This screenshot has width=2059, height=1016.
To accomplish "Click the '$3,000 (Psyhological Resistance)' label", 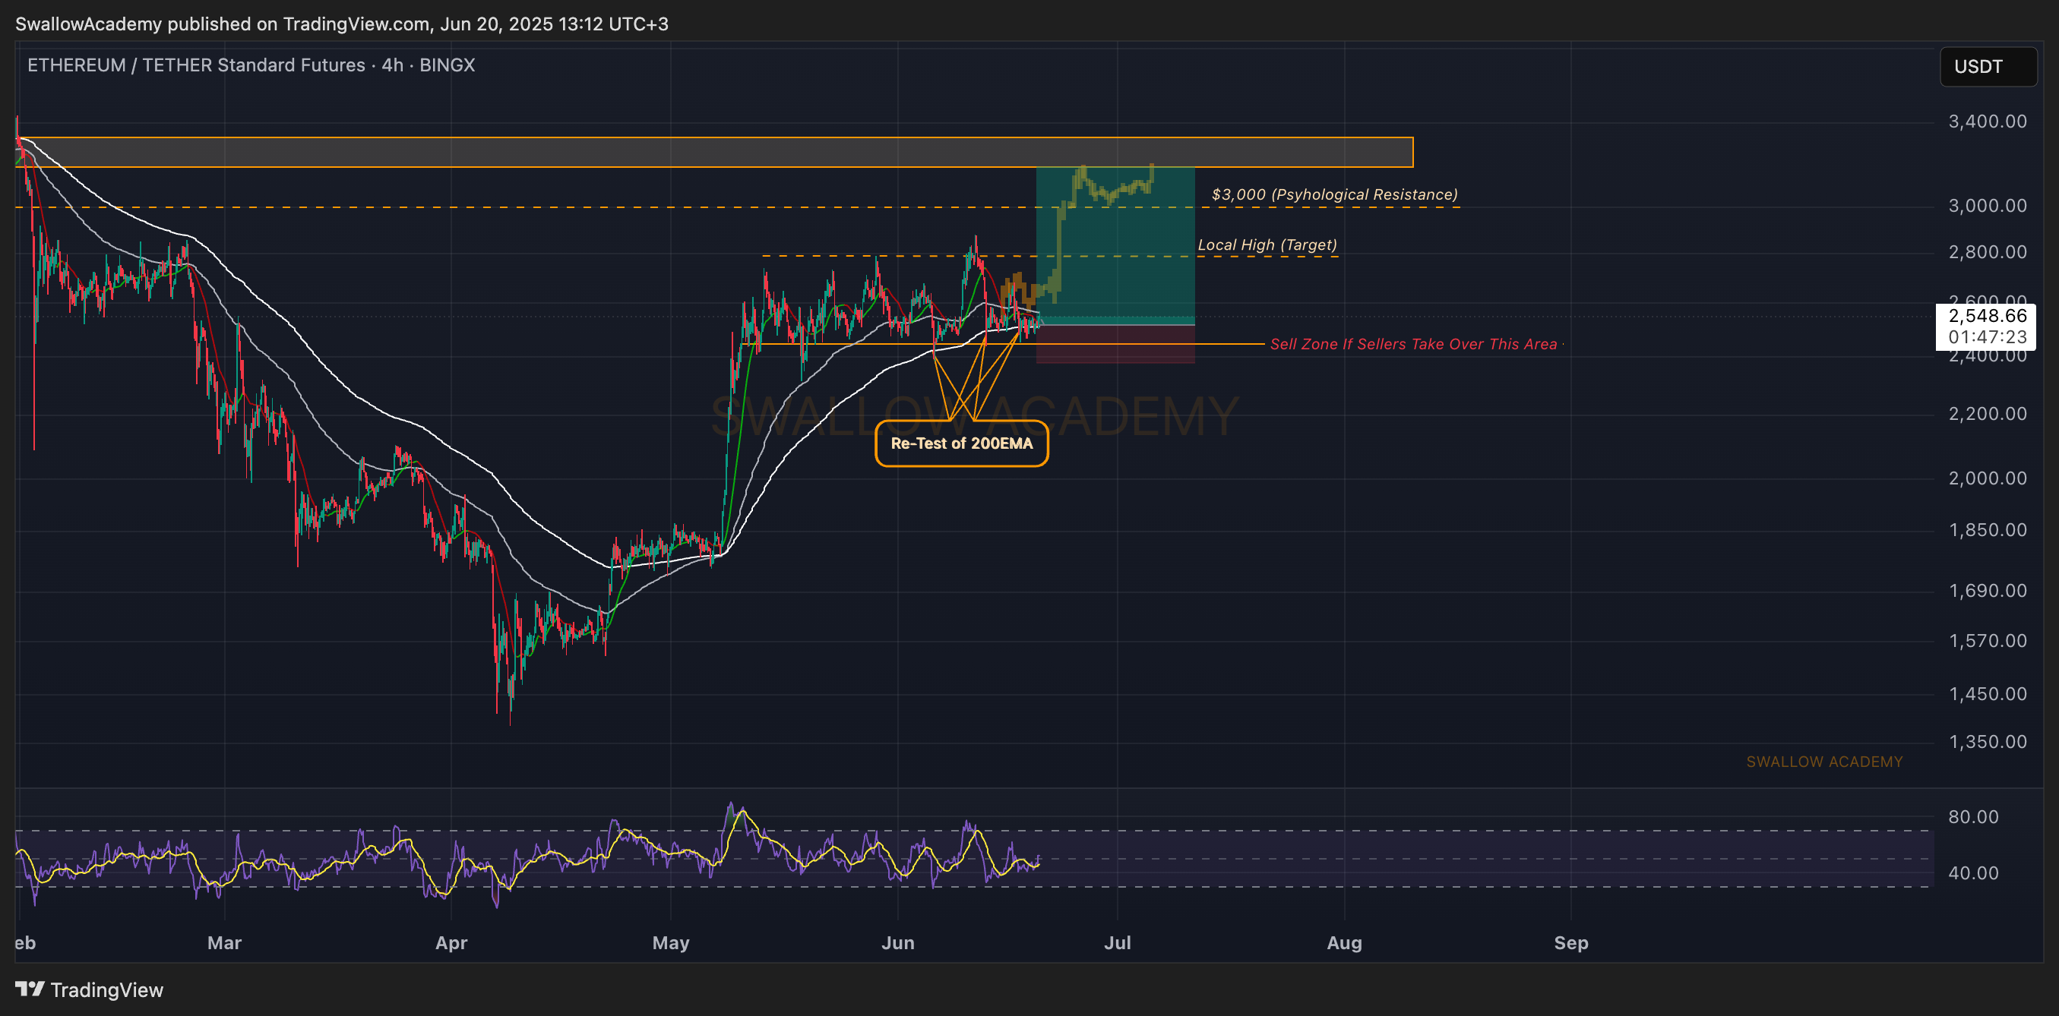I will (1334, 194).
